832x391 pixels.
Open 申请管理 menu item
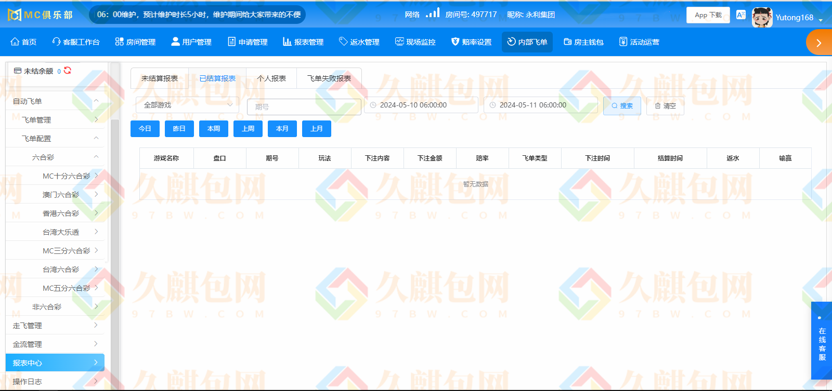pos(248,42)
